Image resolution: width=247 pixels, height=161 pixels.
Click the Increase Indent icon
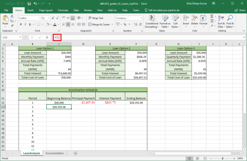(x=83, y=24)
